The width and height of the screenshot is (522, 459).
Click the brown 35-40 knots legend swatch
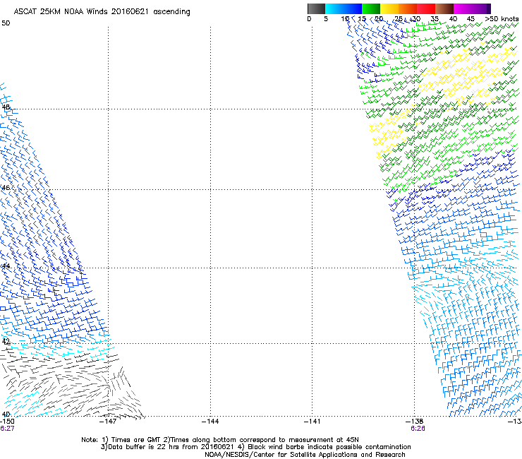coord(444,8)
